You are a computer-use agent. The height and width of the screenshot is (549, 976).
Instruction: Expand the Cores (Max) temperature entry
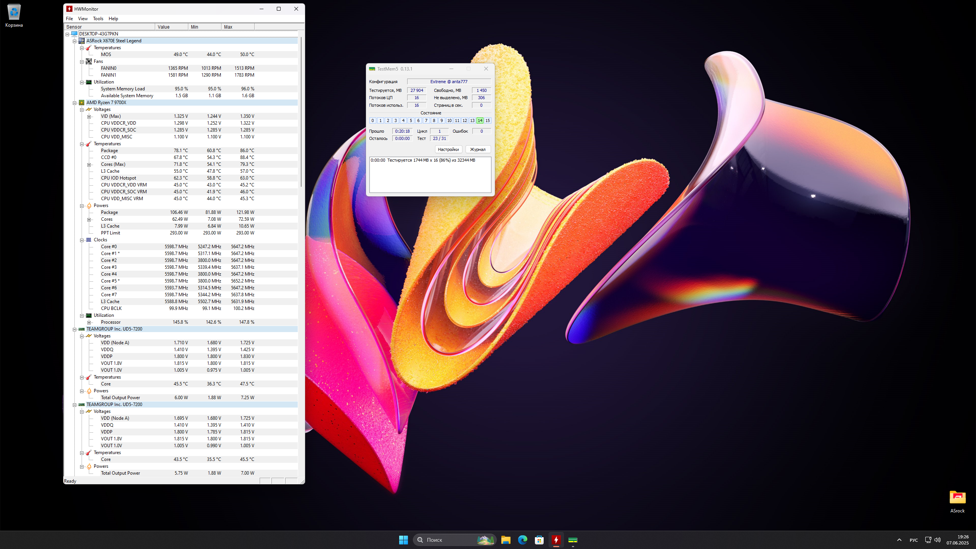coord(89,165)
